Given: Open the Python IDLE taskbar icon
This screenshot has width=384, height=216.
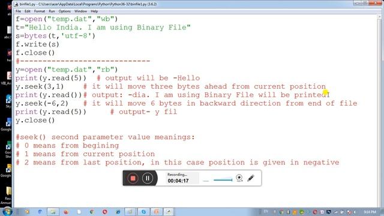Looking at the screenshot, I should 169,212.
